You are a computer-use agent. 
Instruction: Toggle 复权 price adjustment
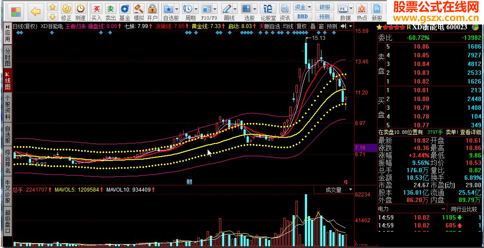pyautogui.click(x=302, y=26)
